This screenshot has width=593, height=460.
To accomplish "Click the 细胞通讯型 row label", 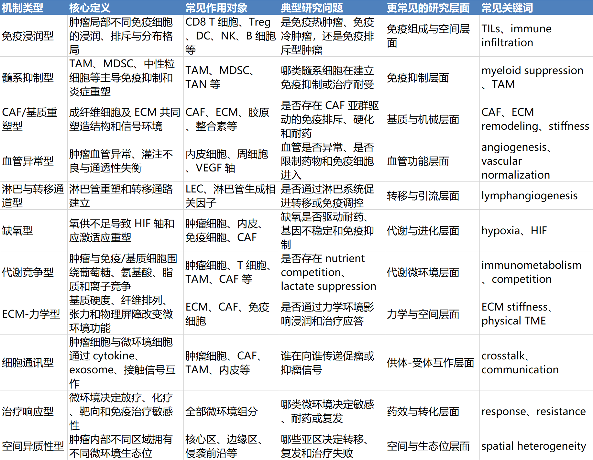I will point(28,363).
